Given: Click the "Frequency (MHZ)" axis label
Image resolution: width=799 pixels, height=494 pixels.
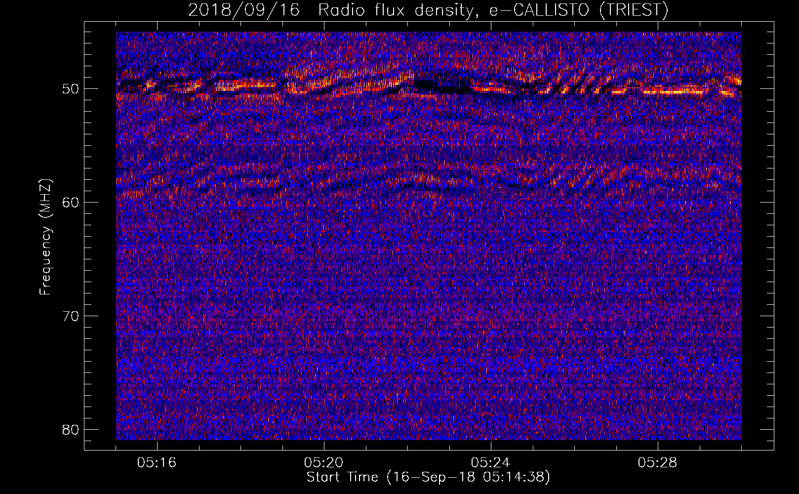Looking at the screenshot, I should tap(45, 237).
